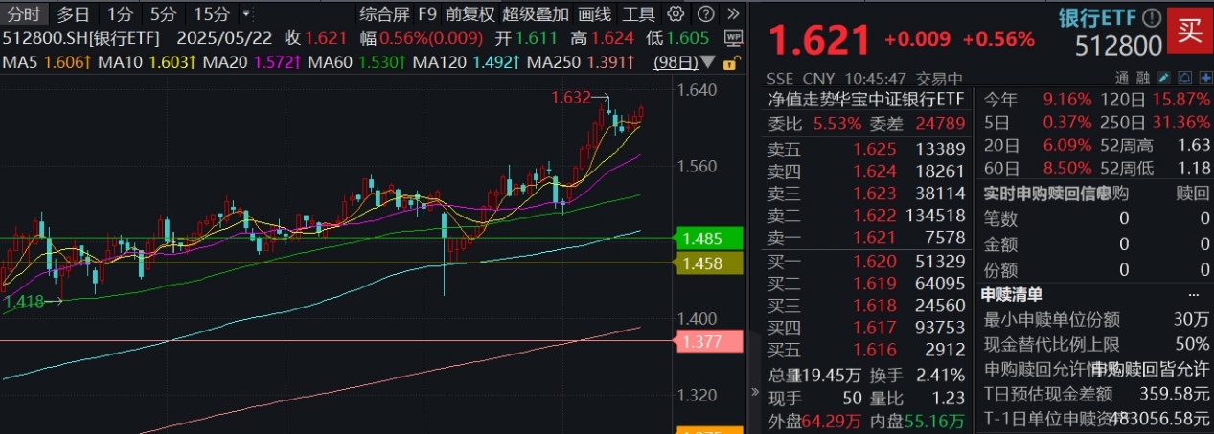This screenshot has height=434, width=1214.
Task: Click 超级叠加 overlay button
Action: point(537,14)
